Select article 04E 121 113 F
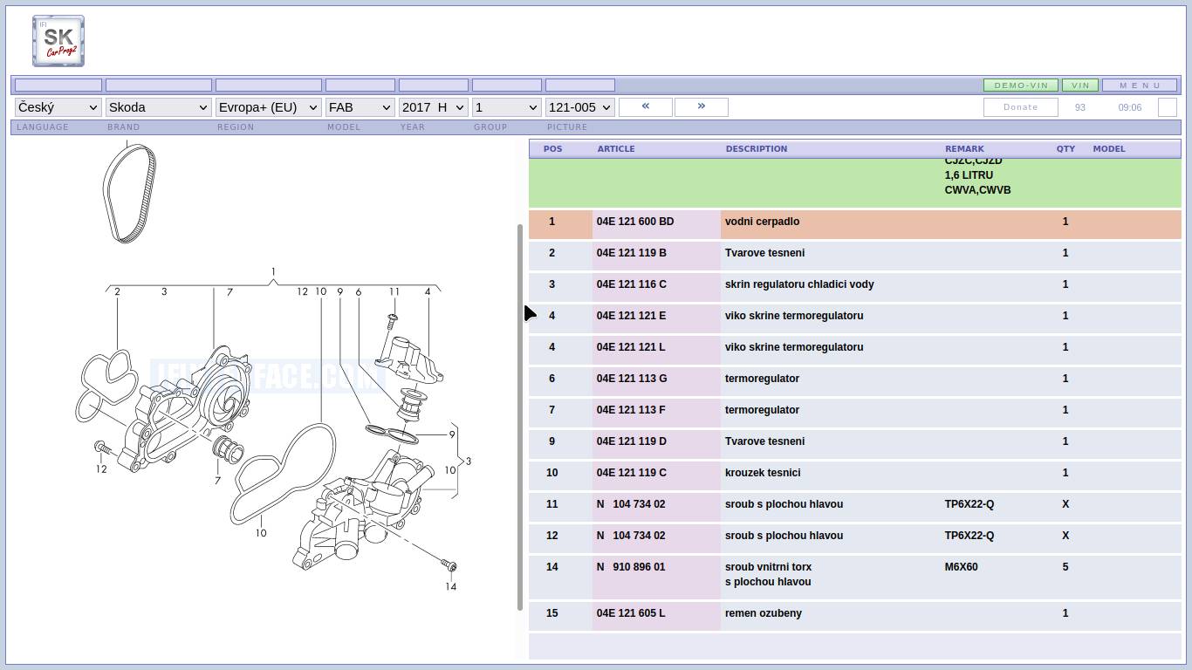1192x670 pixels. [x=631, y=410]
